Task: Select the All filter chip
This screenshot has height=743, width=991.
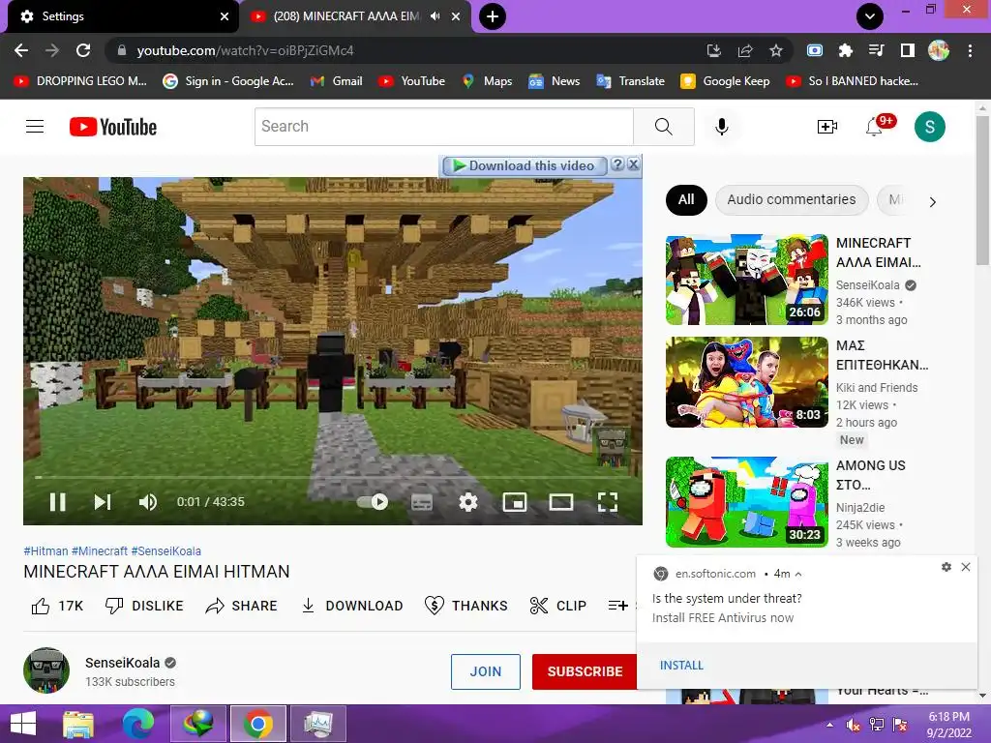Action: pyautogui.click(x=686, y=199)
